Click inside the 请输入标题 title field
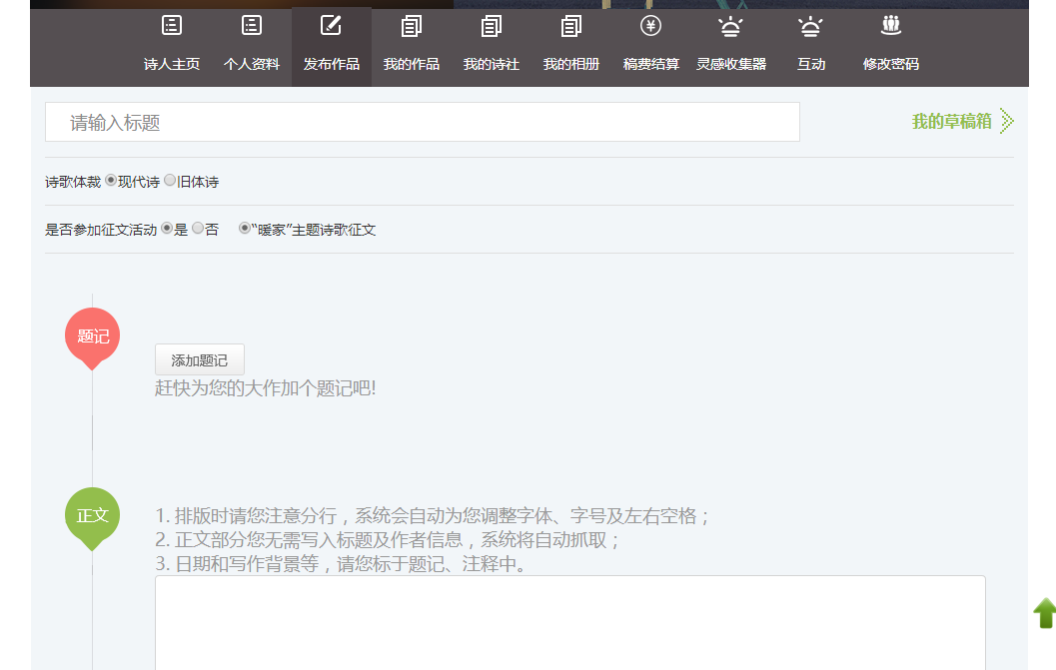This screenshot has height=670, width=1056. pyautogui.click(x=422, y=123)
